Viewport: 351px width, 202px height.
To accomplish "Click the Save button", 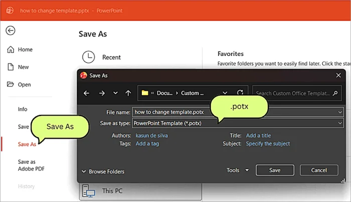I will (275, 170).
